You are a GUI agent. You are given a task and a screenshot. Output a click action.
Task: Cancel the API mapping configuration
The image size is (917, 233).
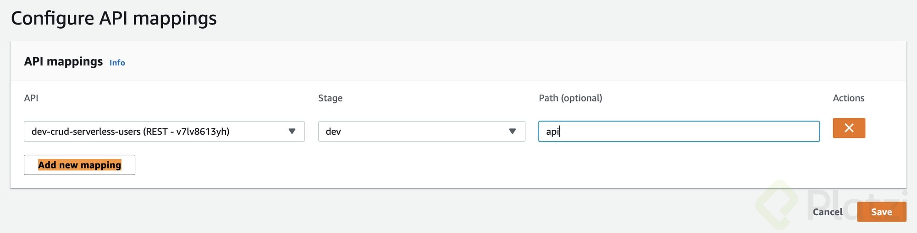coord(828,212)
